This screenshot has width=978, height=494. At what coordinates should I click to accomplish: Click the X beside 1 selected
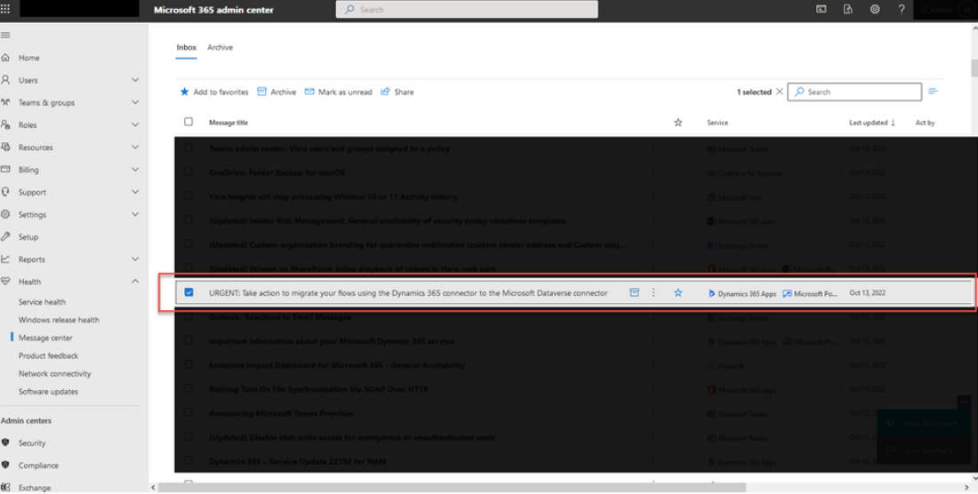point(779,92)
